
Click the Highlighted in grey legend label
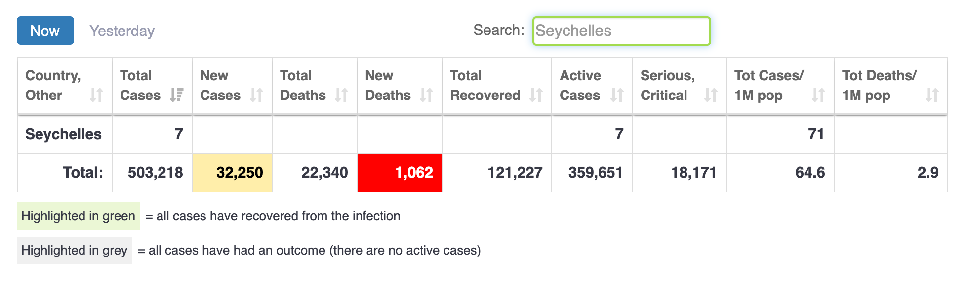(x=75, y=251)
